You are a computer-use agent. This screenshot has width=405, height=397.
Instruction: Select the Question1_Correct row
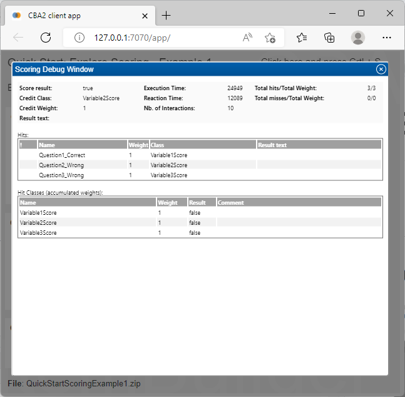click(62, 155)
